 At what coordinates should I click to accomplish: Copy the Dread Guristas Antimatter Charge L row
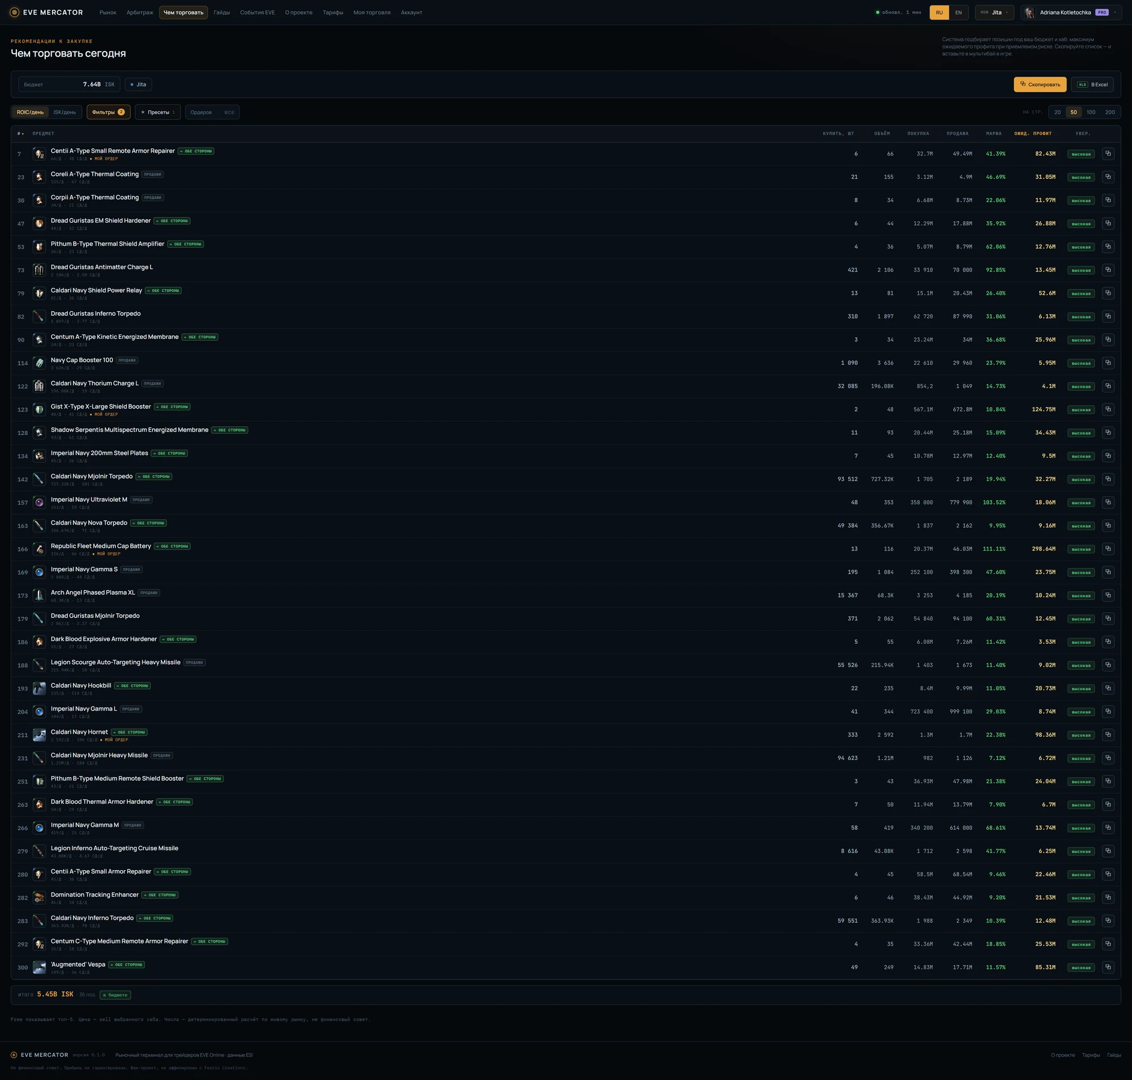(x=1107, y=270)
